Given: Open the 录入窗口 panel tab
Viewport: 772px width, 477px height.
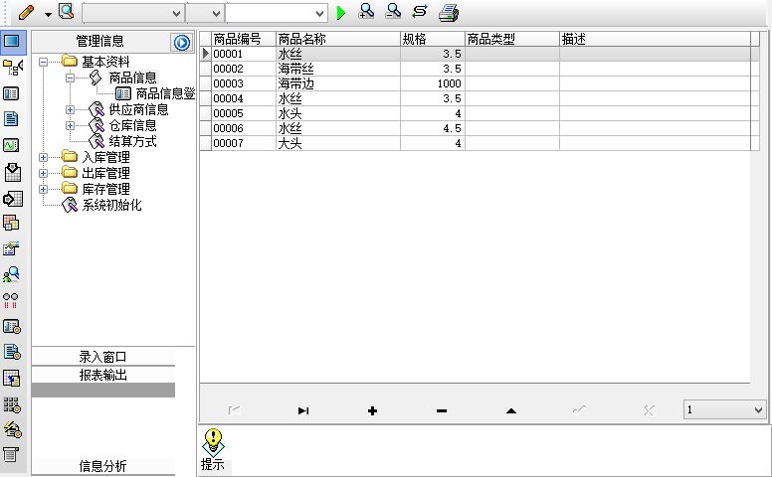Looking at the screenshot, I should point(102,357).
